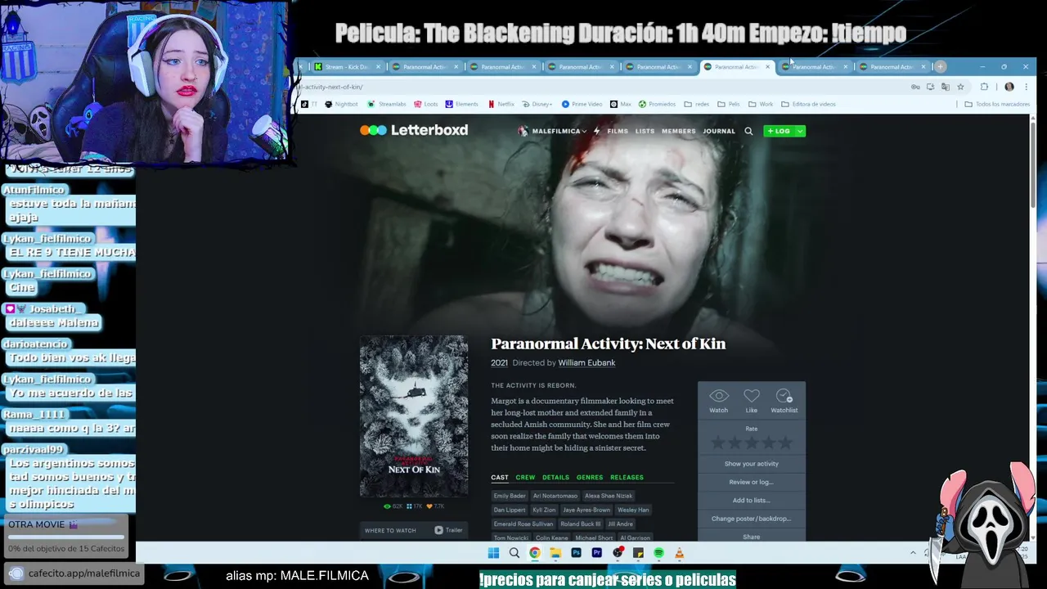
Task: Open Spotify from the taskbar
Action: [658, 553]
